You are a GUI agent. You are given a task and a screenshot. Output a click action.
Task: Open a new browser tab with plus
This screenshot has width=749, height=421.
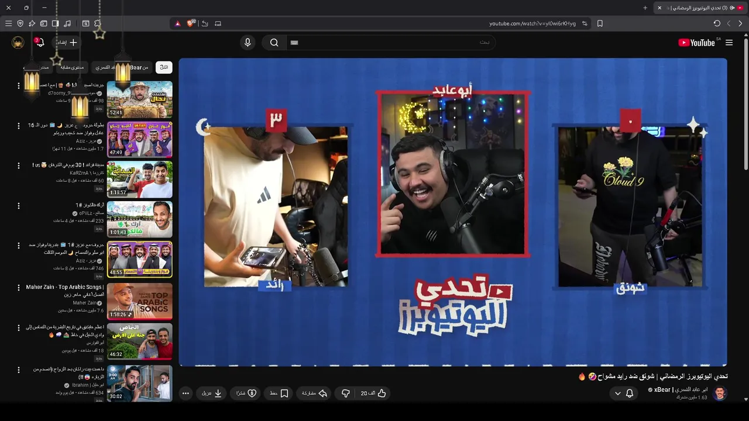pyautogui.click(x=645, y=8)
